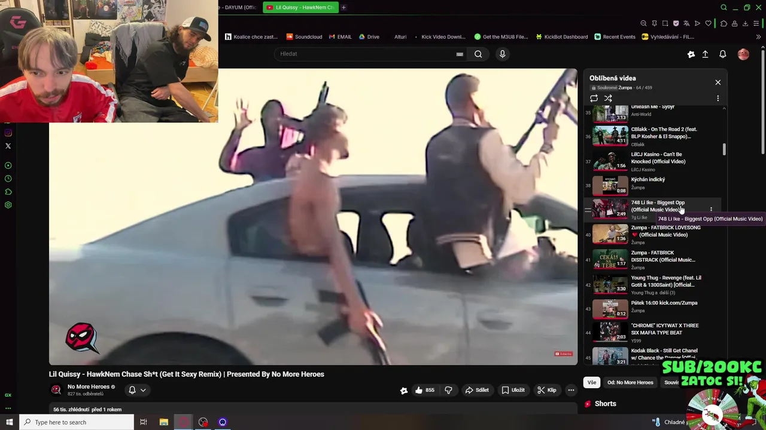Open Soundcloud bookmark
The height and width of the screenshot is (430, 766).
pos(304,36)
